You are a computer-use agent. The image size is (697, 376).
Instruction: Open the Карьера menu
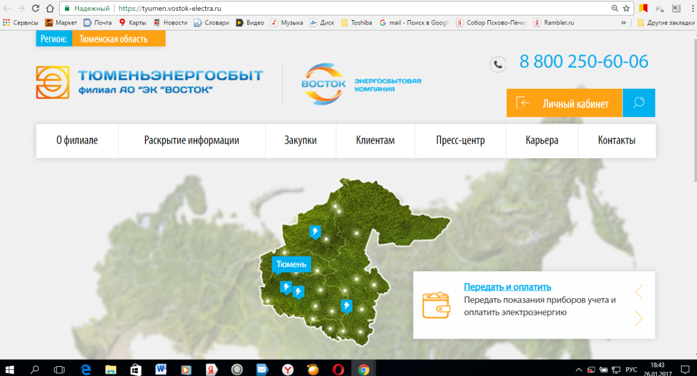(x=542, y=140)
